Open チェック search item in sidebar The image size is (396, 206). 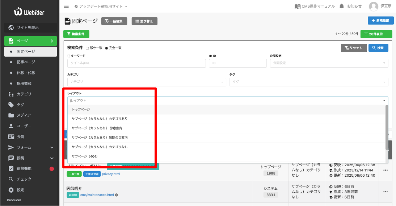pos(24,179)
